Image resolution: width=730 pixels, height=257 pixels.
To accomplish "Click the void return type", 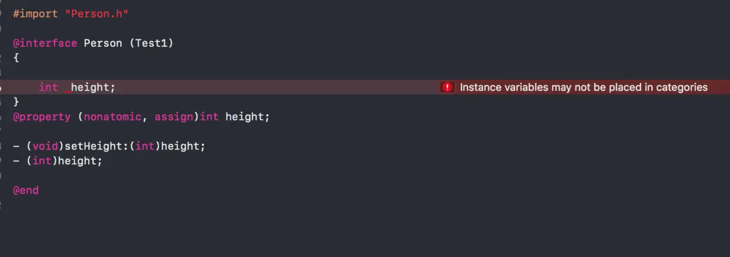I will tap(45, 146).
